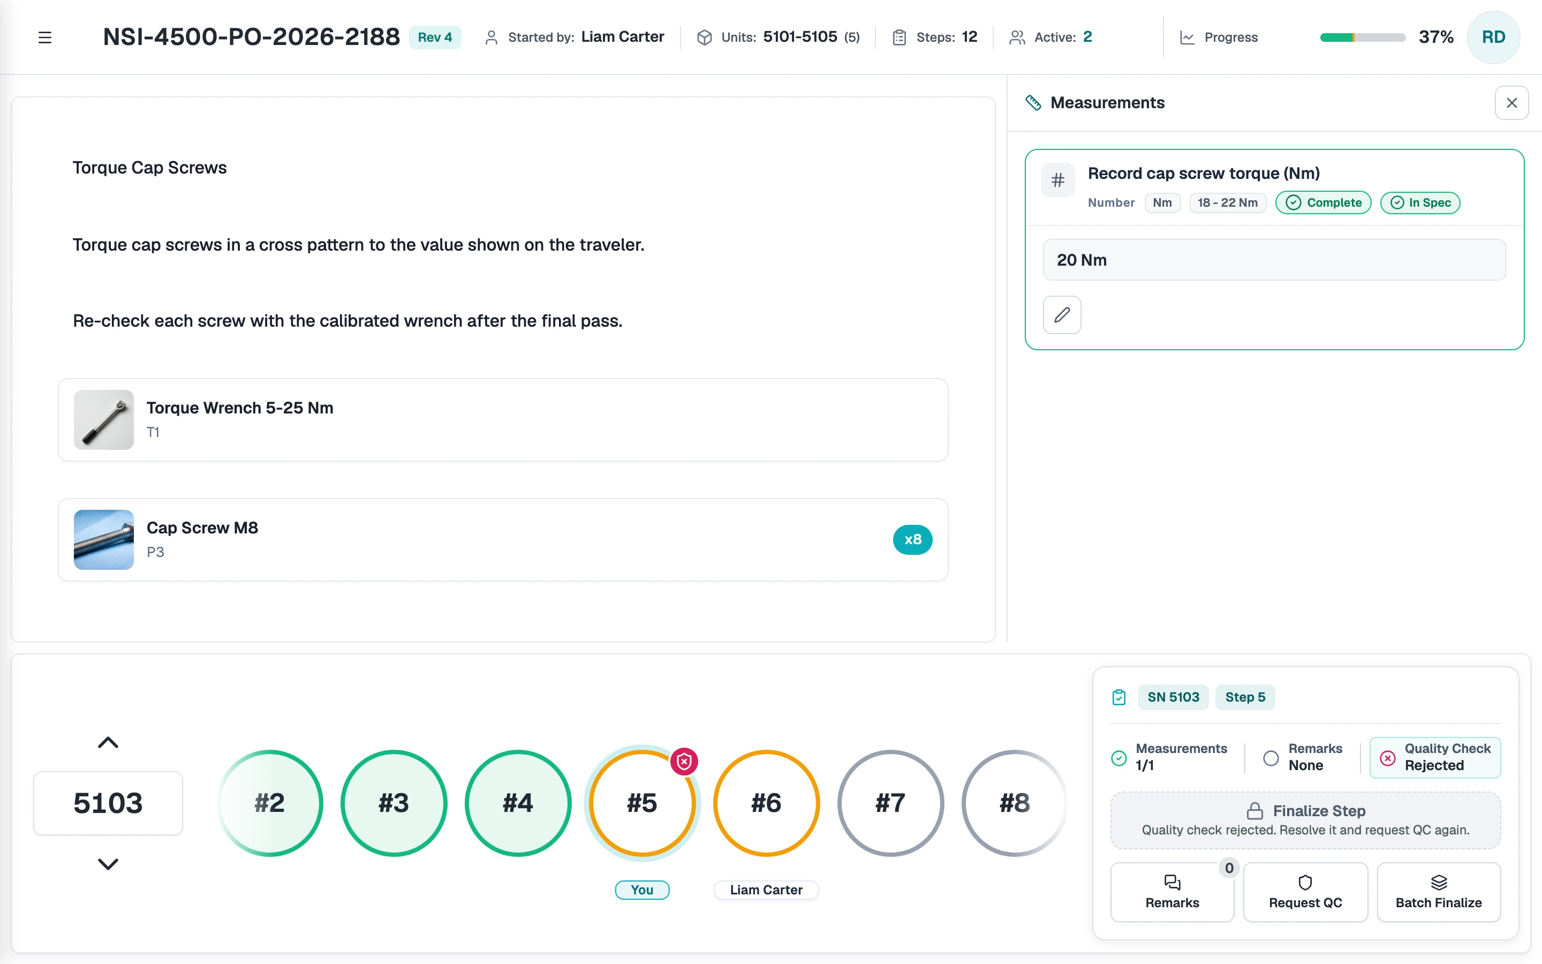The height and width of the screenshot is (964, 1542).
Task: Open the hamburger menu
Action: click(x=44, y=37)
